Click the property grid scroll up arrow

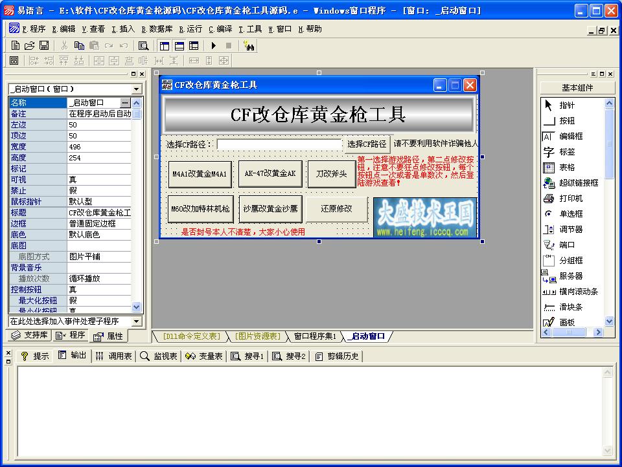point(137,103)
